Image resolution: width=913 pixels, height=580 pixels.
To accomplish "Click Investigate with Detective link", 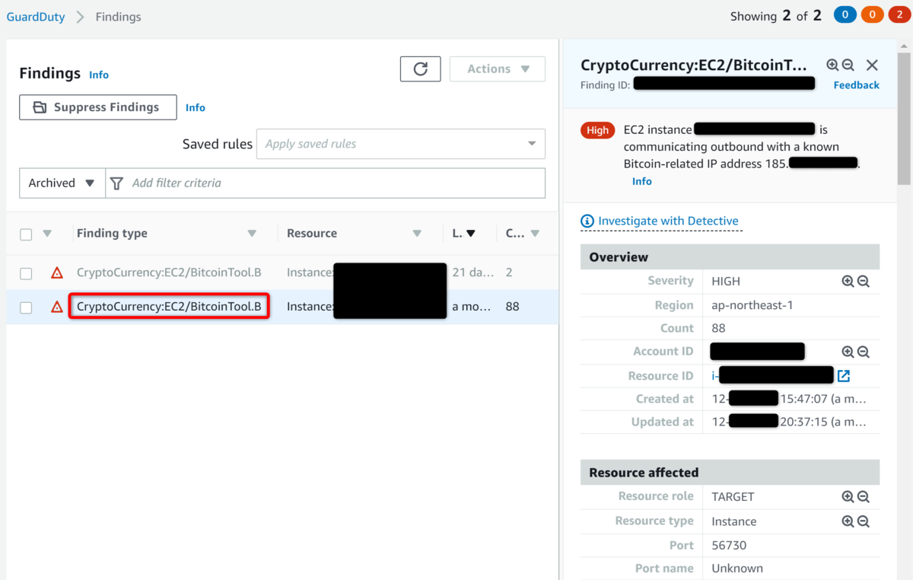I will point(668,221).
